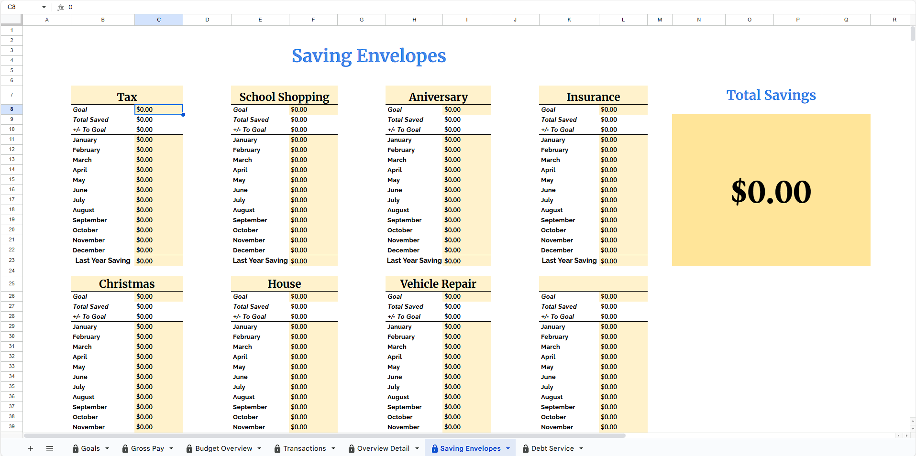Click the Tax January amount cell
Viewport: 916px width, 456px height.
click(158, 140)
